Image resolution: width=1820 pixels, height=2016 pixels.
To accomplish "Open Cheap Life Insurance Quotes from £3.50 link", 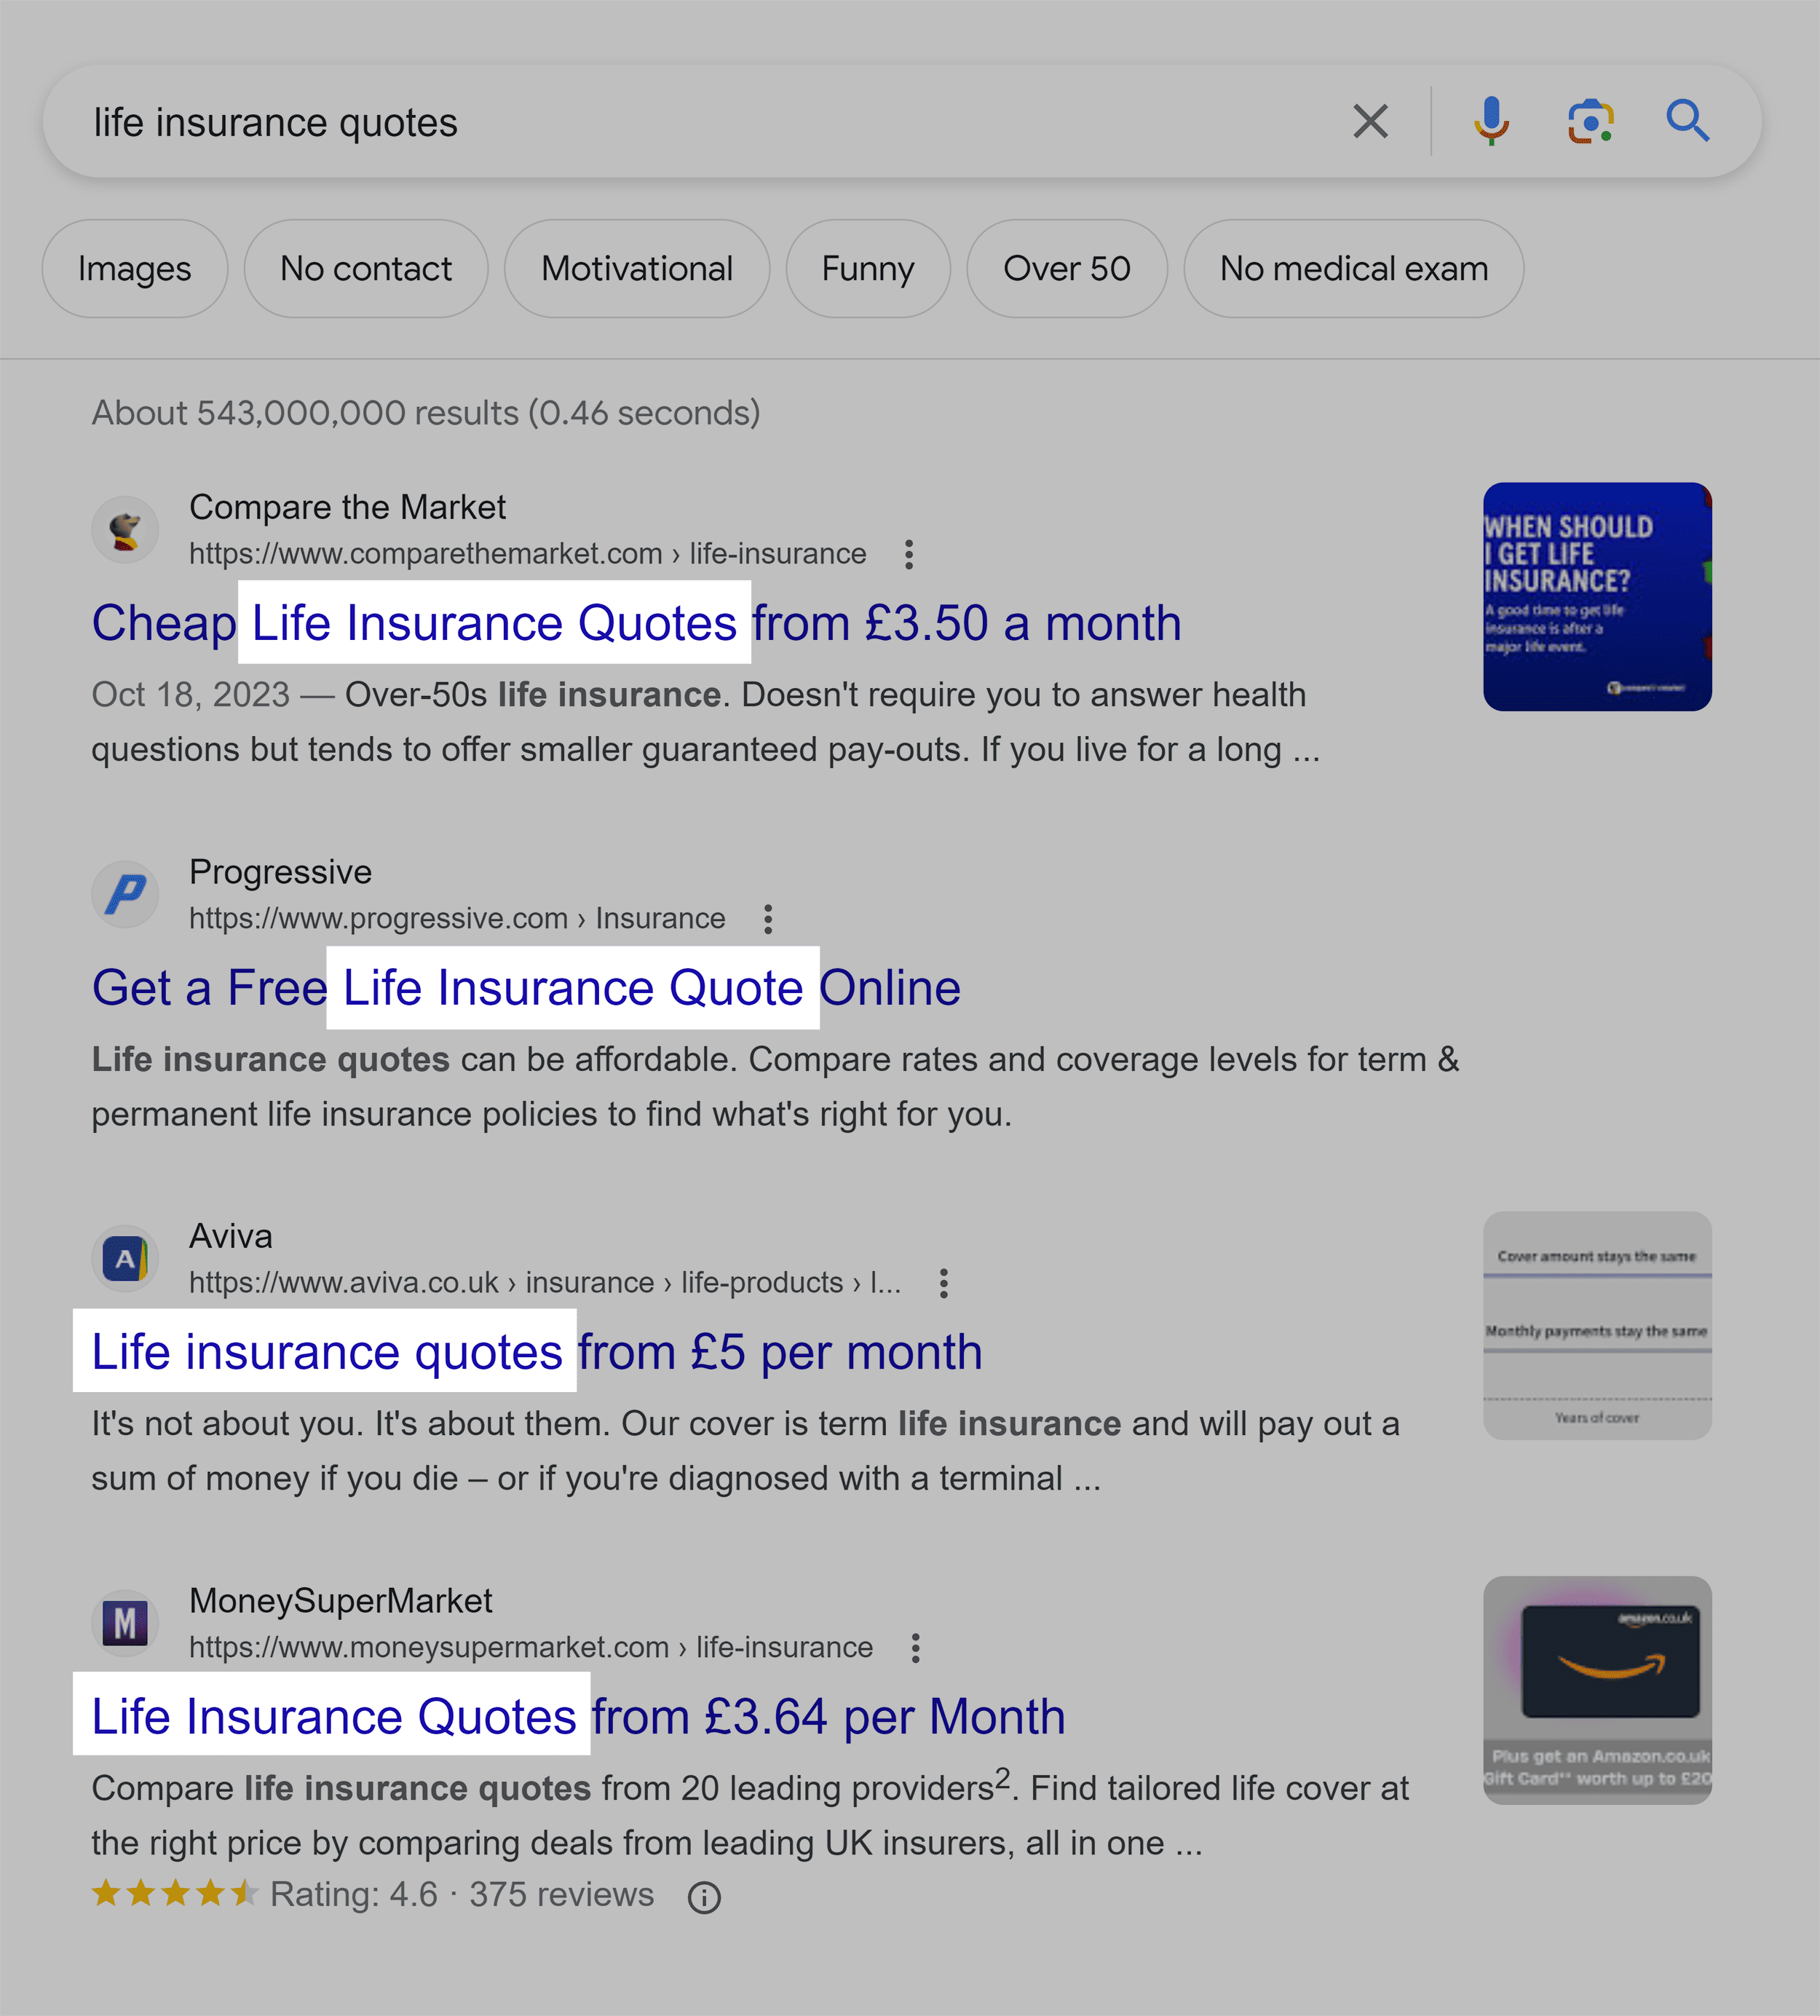I will coord(636,623).
